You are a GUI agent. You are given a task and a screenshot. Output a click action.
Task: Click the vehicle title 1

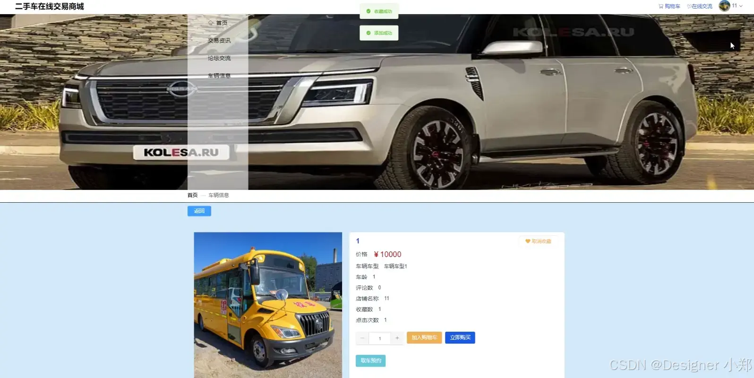[358, 241]
